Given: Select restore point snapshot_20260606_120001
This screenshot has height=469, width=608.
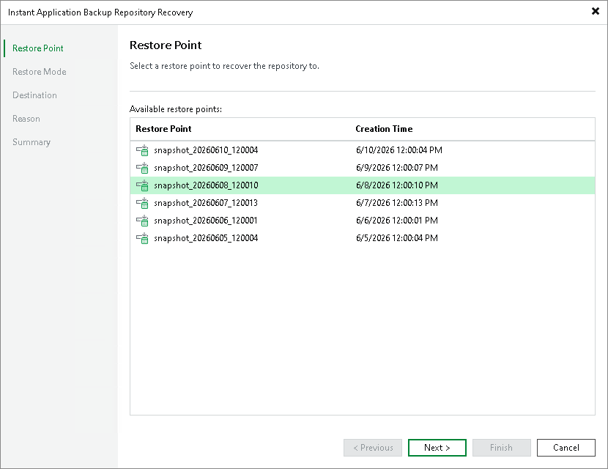Looking at the screenshot, I should [x=362, y=221].
